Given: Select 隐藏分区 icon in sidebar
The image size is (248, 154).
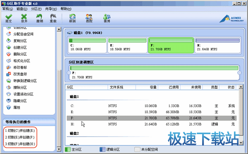Looking at the screenshot, I should click(x=9, y=101).
